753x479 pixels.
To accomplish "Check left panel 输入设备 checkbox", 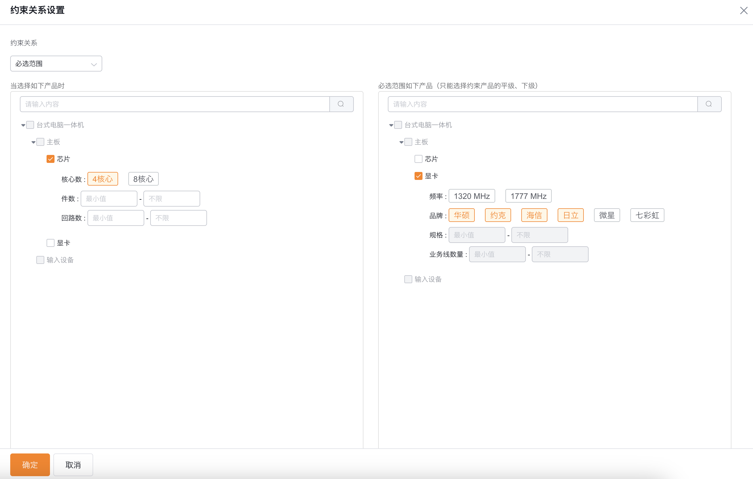I will click(x=40, y=260).
